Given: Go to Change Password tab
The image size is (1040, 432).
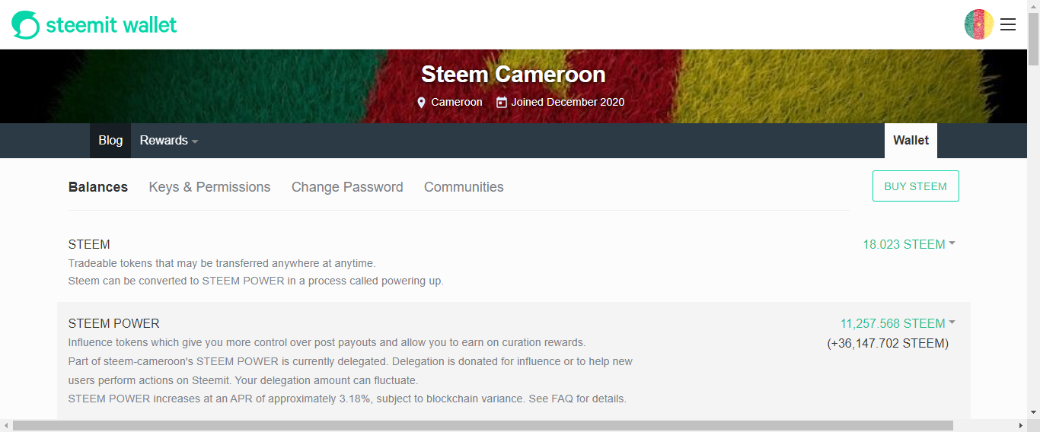Looking at the screenshot, I should click(347, 187).
